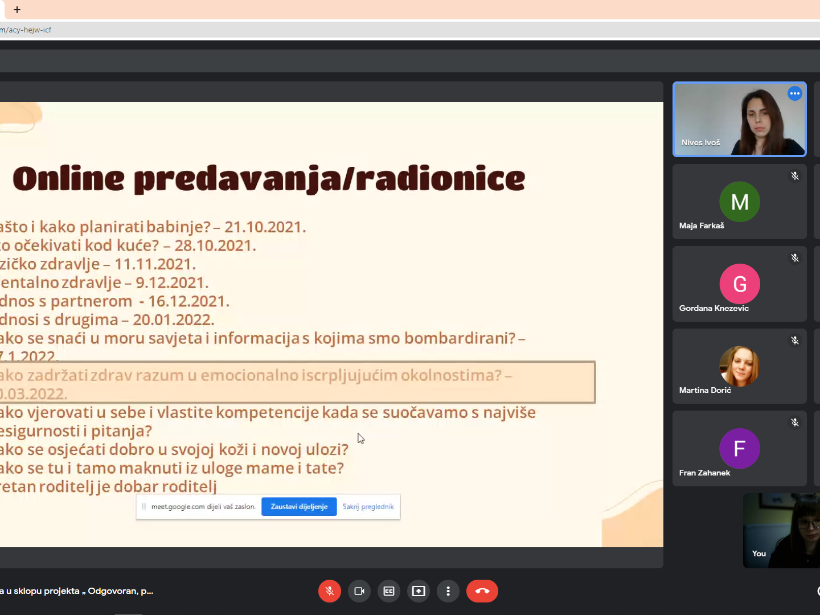Image resolution: width=820 pixels, height=615 pixels.
Task: Click muted mic icon on Martina Dorić tile
Action: tap(795, 341)
